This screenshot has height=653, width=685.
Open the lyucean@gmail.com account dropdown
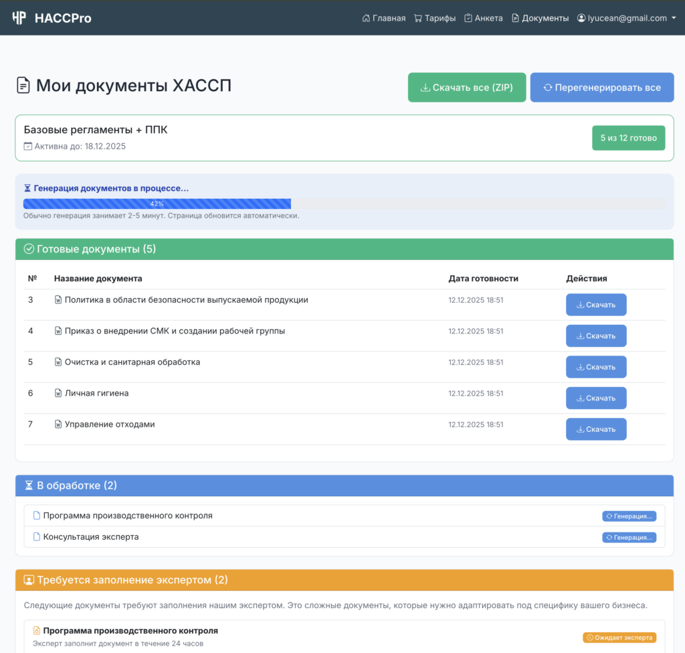click(626, 18)
